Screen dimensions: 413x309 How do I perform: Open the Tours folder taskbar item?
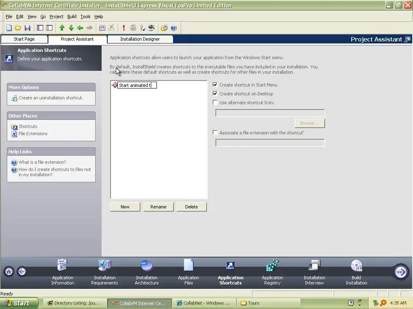tap(268, 303)
